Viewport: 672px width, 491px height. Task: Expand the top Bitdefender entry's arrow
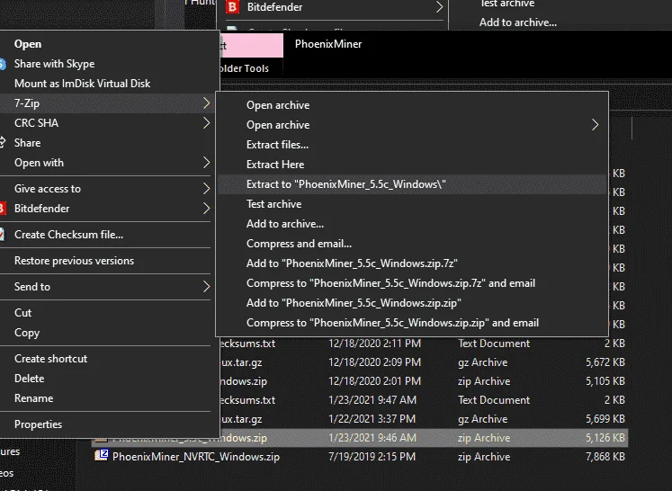(x=439, y=7)
